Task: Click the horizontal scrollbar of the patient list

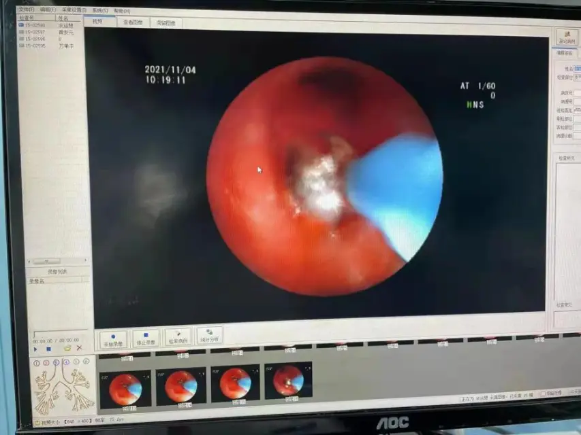Action: click(x=57, y=261)
